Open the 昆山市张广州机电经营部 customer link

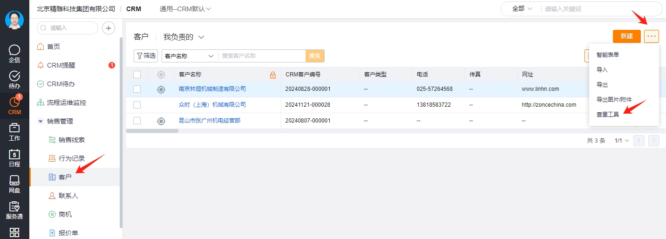tap(210, 121)
